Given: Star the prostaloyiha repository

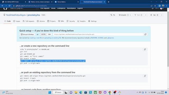Looking at the screenshot, I should (x=154, y=15).
